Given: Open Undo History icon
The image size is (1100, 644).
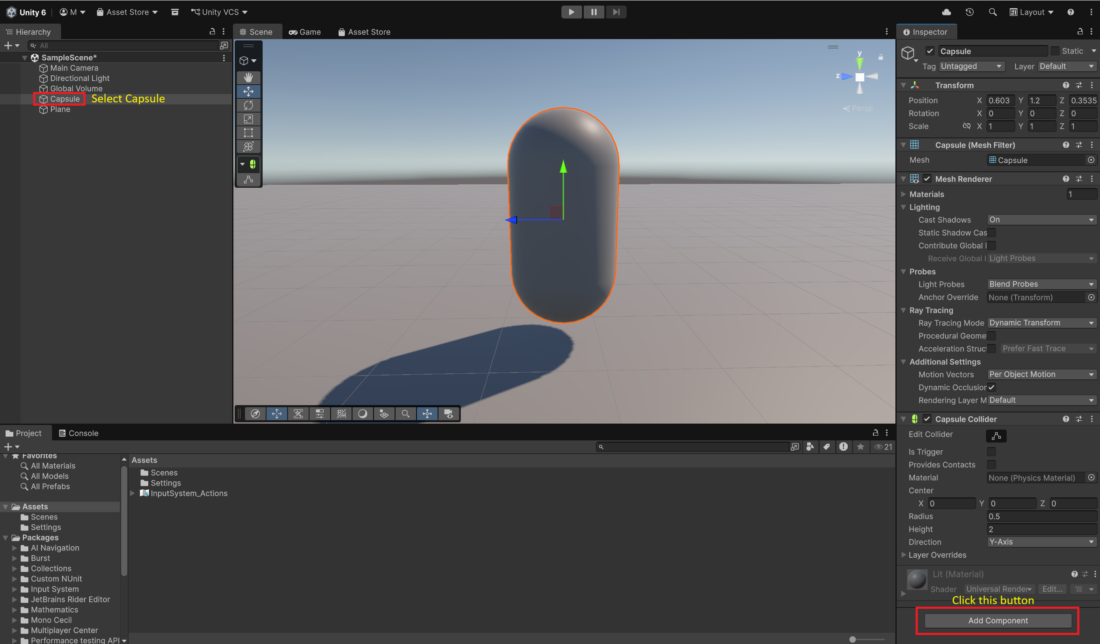Looking at the screenshot, I should (969, 12).
